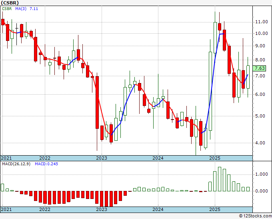Screen dimensions: 272x219
Task: Click the long red candlestick before 2023
Action: click(97, 102)
